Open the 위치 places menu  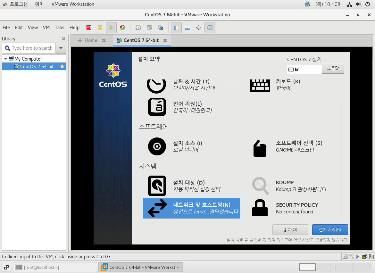[39, 4]
